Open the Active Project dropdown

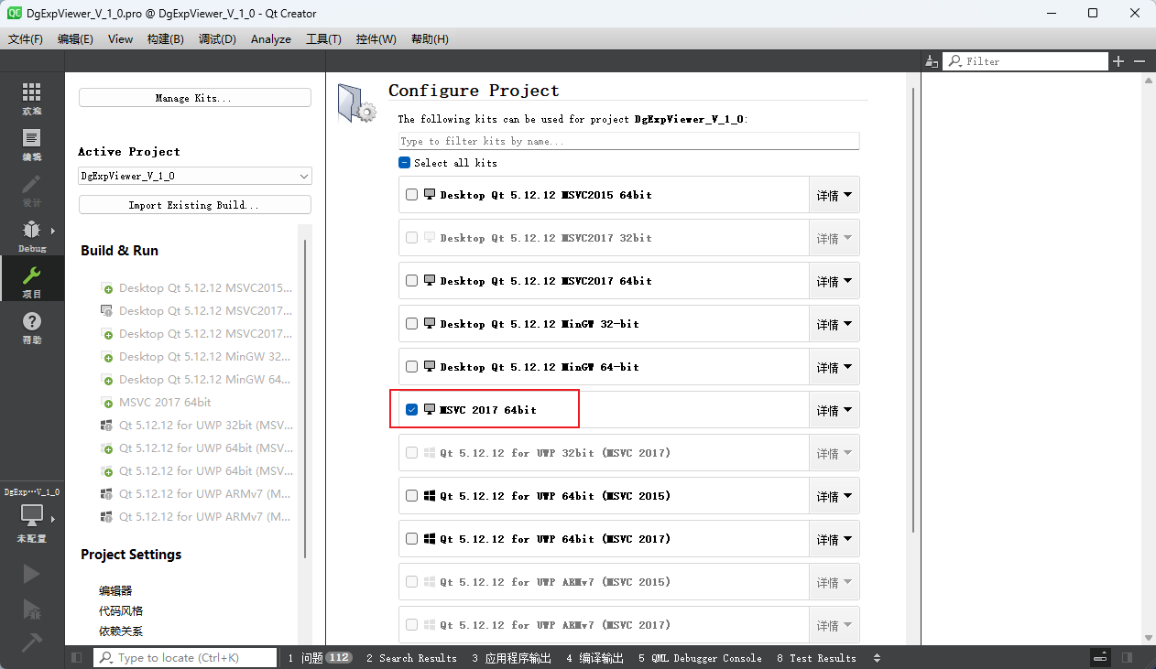click(195, 176)
